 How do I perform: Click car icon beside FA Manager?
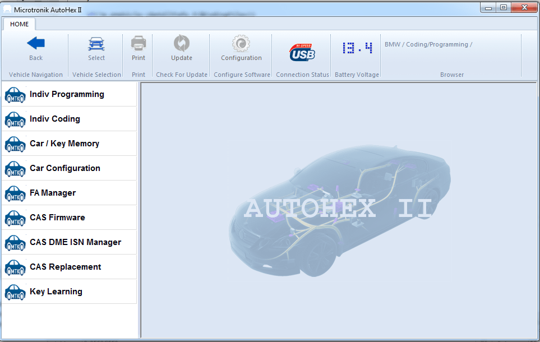point(15,193)
